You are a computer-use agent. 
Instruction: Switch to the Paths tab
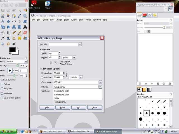coord(150,15)
